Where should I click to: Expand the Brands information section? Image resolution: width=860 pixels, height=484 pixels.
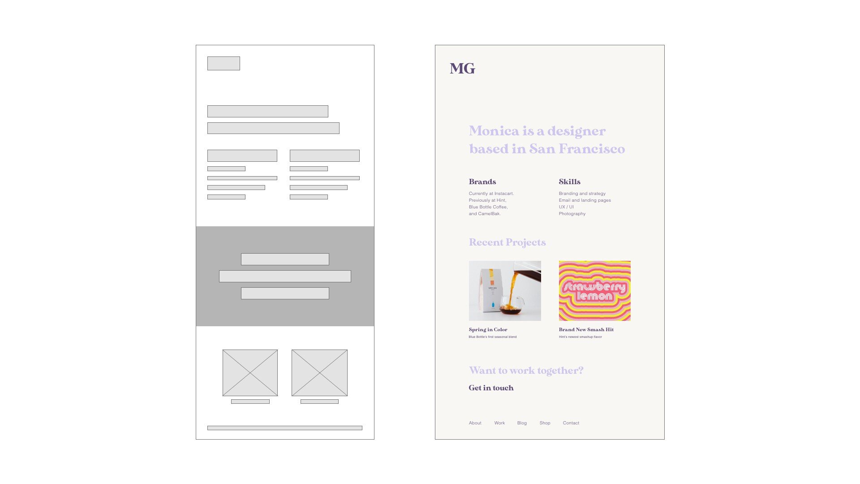point(482,181)
